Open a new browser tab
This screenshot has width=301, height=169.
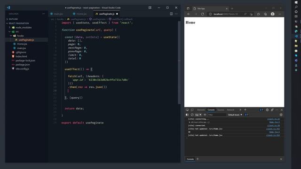point(232,8)
